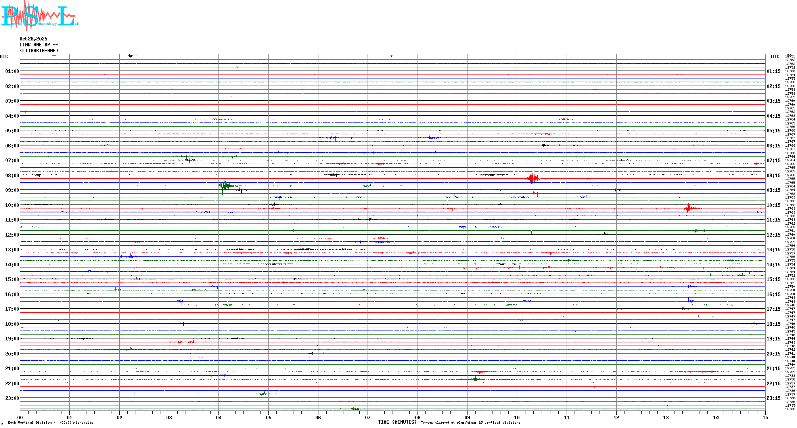797x428 pixels.
Task: Click minute marker 15 on the bottom axis
Action: click(765, 417)
